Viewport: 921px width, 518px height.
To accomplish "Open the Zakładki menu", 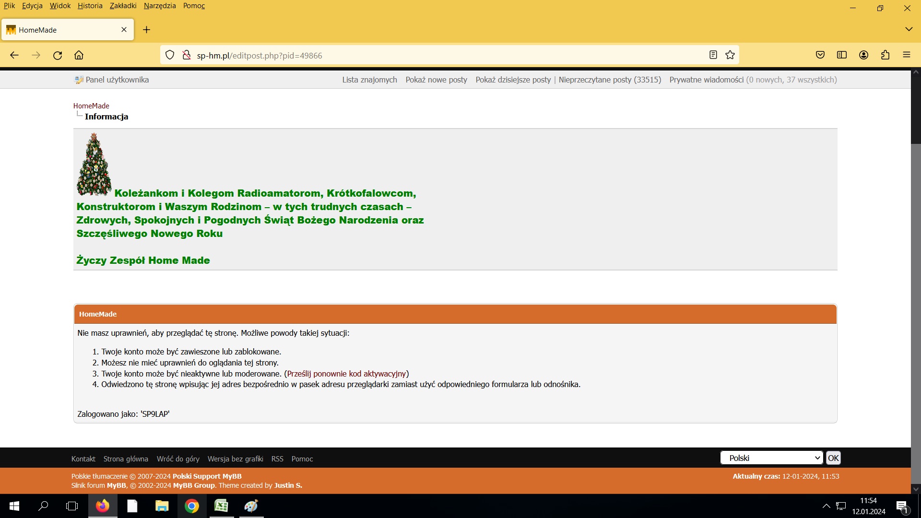I will tap(123, 6).
